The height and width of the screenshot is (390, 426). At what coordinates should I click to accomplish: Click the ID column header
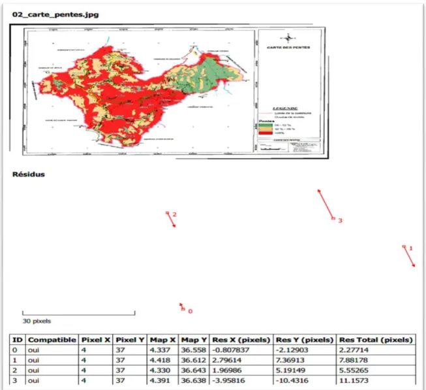pos(18,340)
